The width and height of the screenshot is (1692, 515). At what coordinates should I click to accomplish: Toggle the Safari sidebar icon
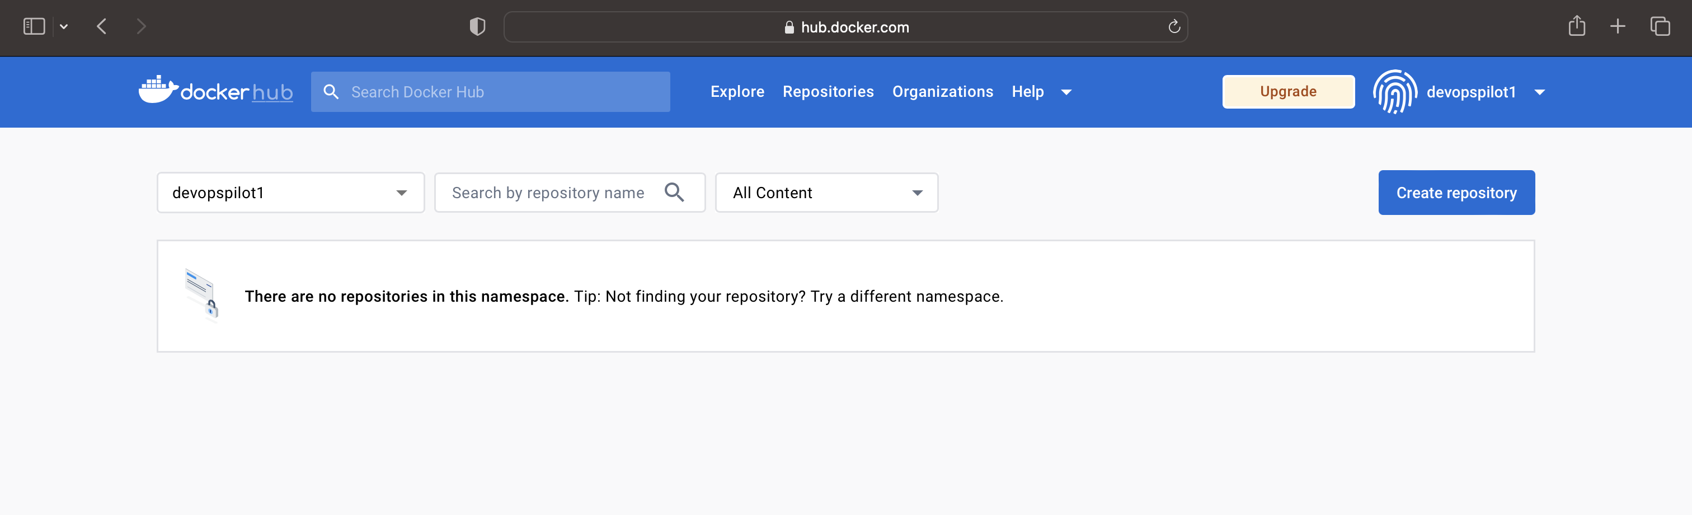click(x=34, y=26)
